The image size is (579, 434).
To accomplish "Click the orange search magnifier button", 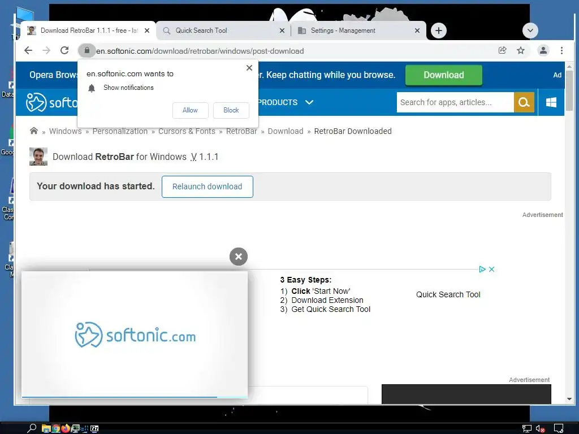I will point(524,102).
